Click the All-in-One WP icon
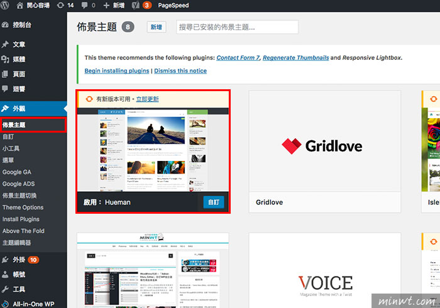Image resolution: width=440 pixels, height=308 pixels. (x=5, y=304)
